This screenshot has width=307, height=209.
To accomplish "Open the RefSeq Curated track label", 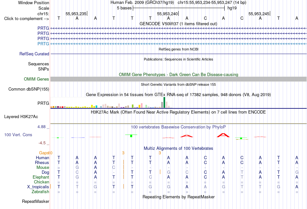I will point(34,54).
